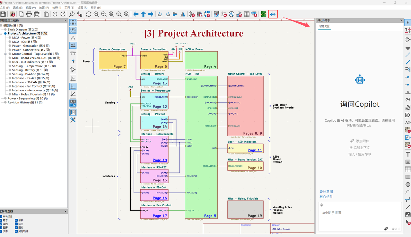This screenshot has width=411, height=237.
Task: Toggle the 引脚 selection filter
Action: pos(16,220)
